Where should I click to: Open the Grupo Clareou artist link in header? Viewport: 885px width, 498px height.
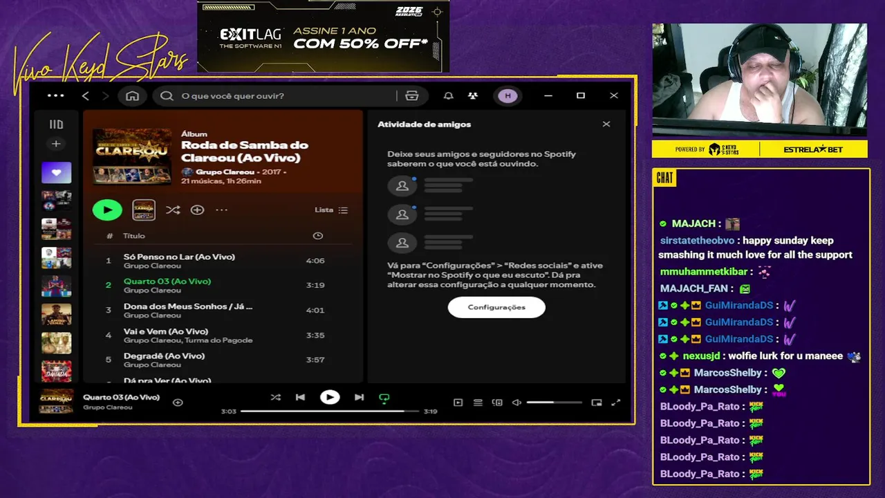point(225,172)
